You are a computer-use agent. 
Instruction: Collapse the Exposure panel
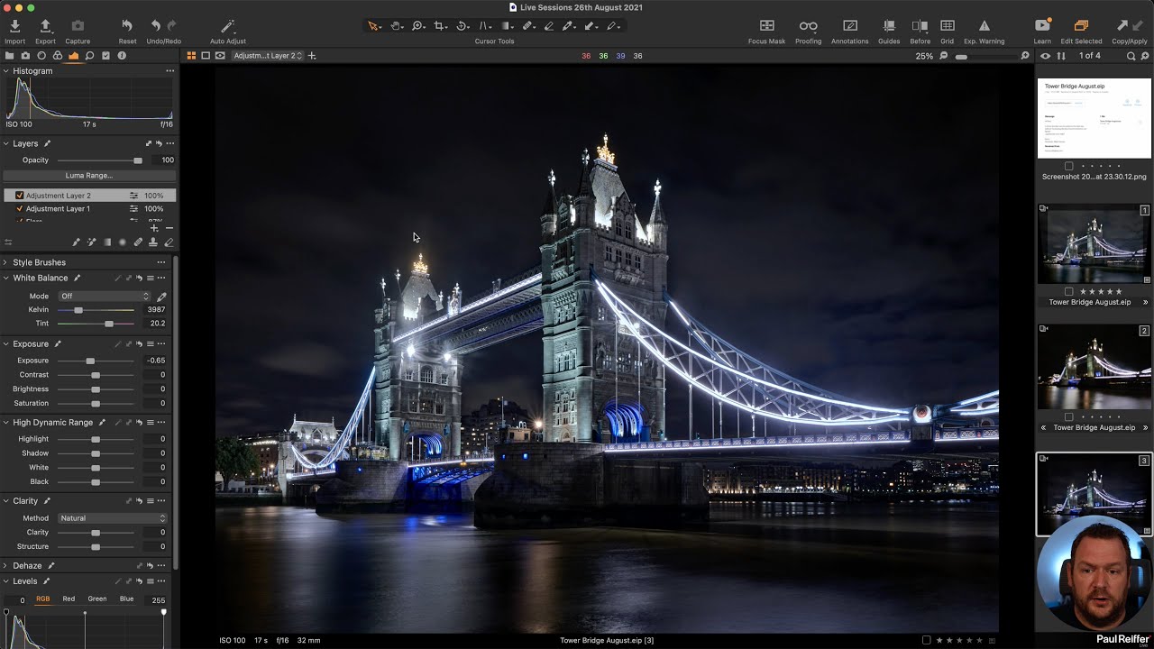pos(5,343)
